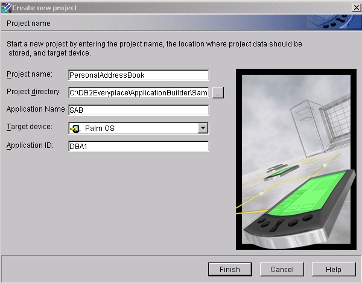Click the Palm handheld illustration image
Screen dimensions: 362x283
tap(296, 159)
